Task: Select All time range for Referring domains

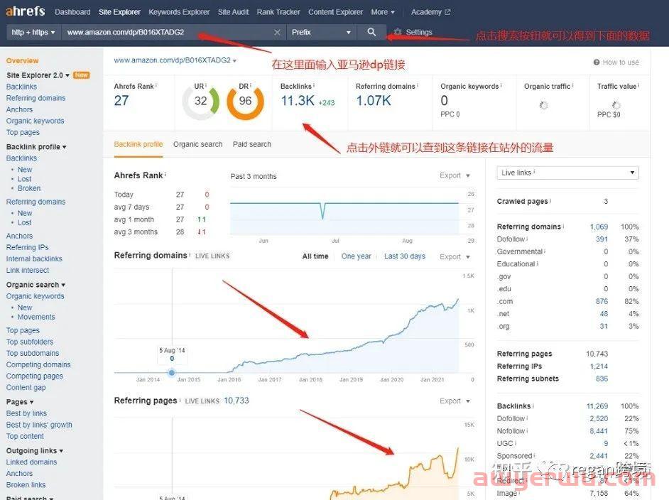Action: coord(315,256)
